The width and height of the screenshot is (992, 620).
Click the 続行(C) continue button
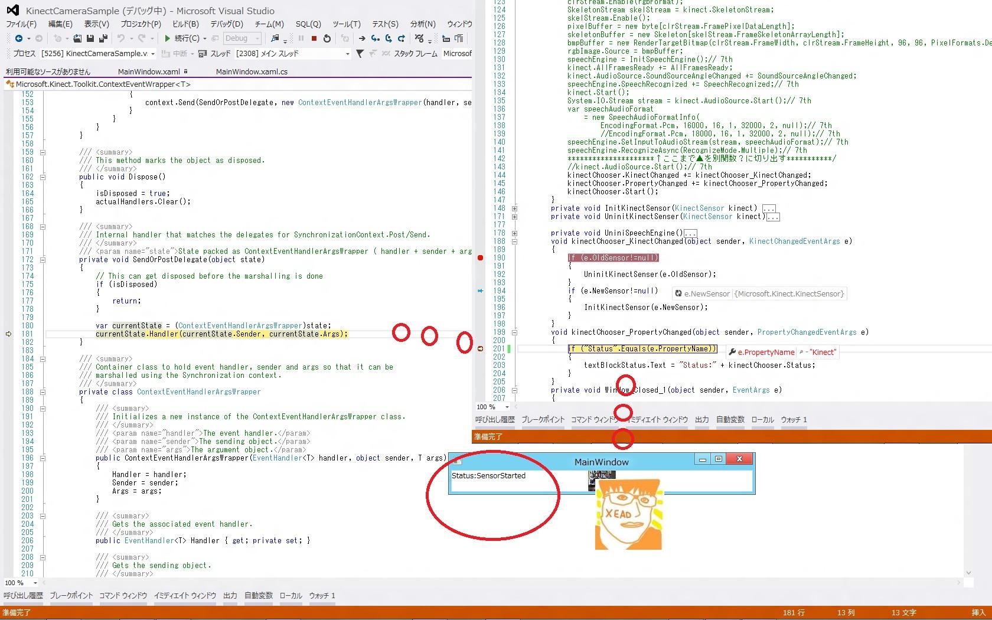click(x=182, y=38)
